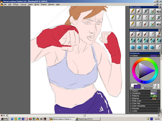Expand the Color Variability section
162x121 pixels.
tap(131, 106)
